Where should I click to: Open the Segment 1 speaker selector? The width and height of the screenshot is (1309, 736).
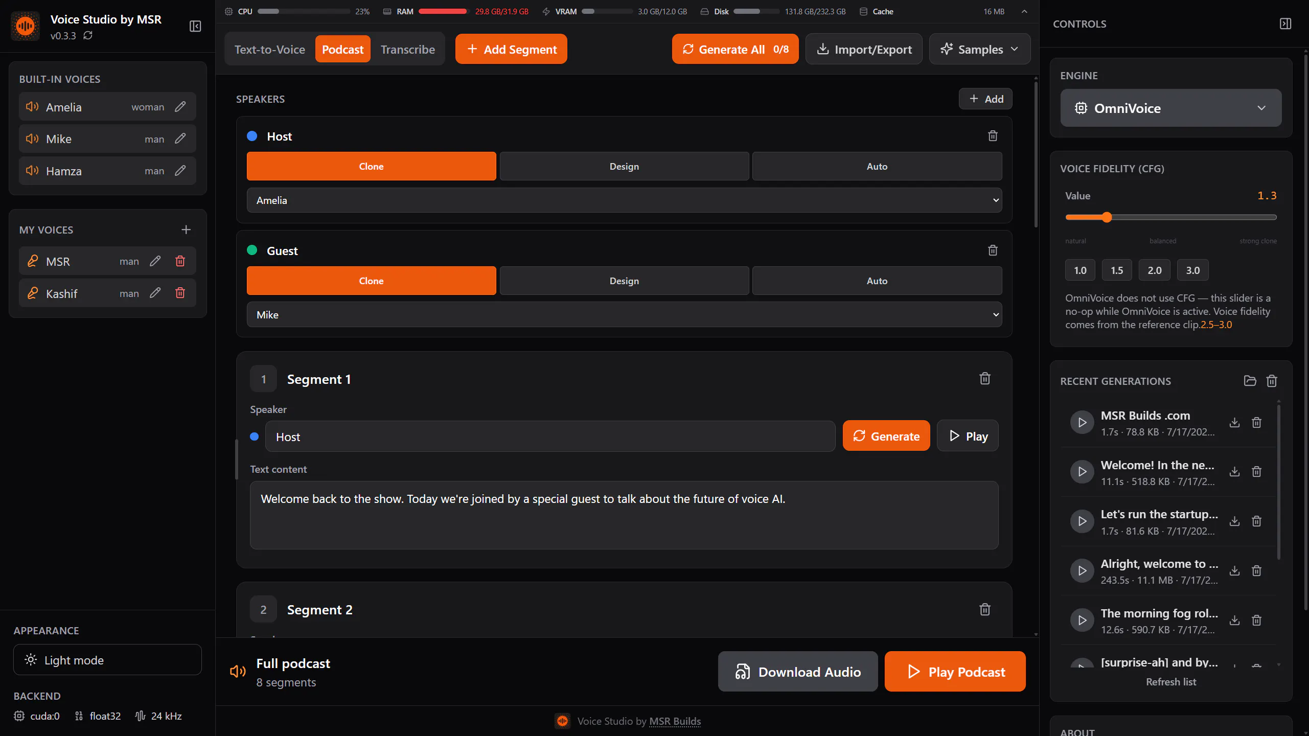coord(550,436)
